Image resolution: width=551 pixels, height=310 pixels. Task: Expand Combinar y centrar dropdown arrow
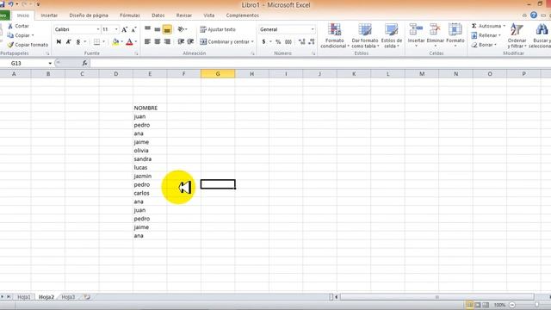tap(252, 42)
